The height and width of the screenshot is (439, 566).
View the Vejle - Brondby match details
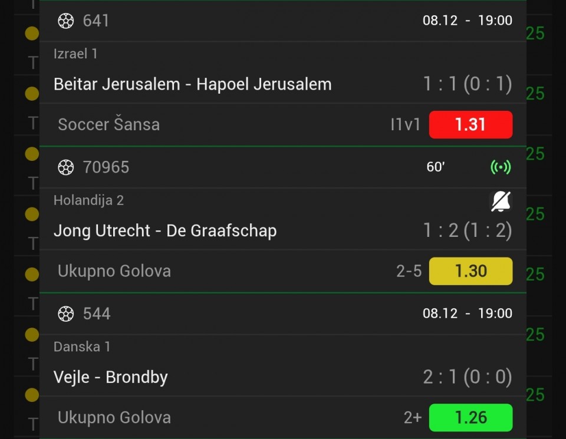point(111,377)
